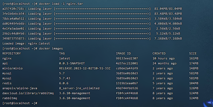Select the redis repository name
Screen dimensions: 213x107
tap(7, 83)
